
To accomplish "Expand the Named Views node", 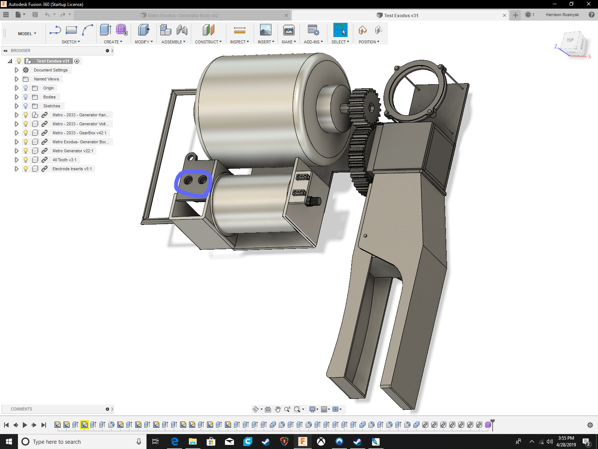I will (x=16, y=79).
